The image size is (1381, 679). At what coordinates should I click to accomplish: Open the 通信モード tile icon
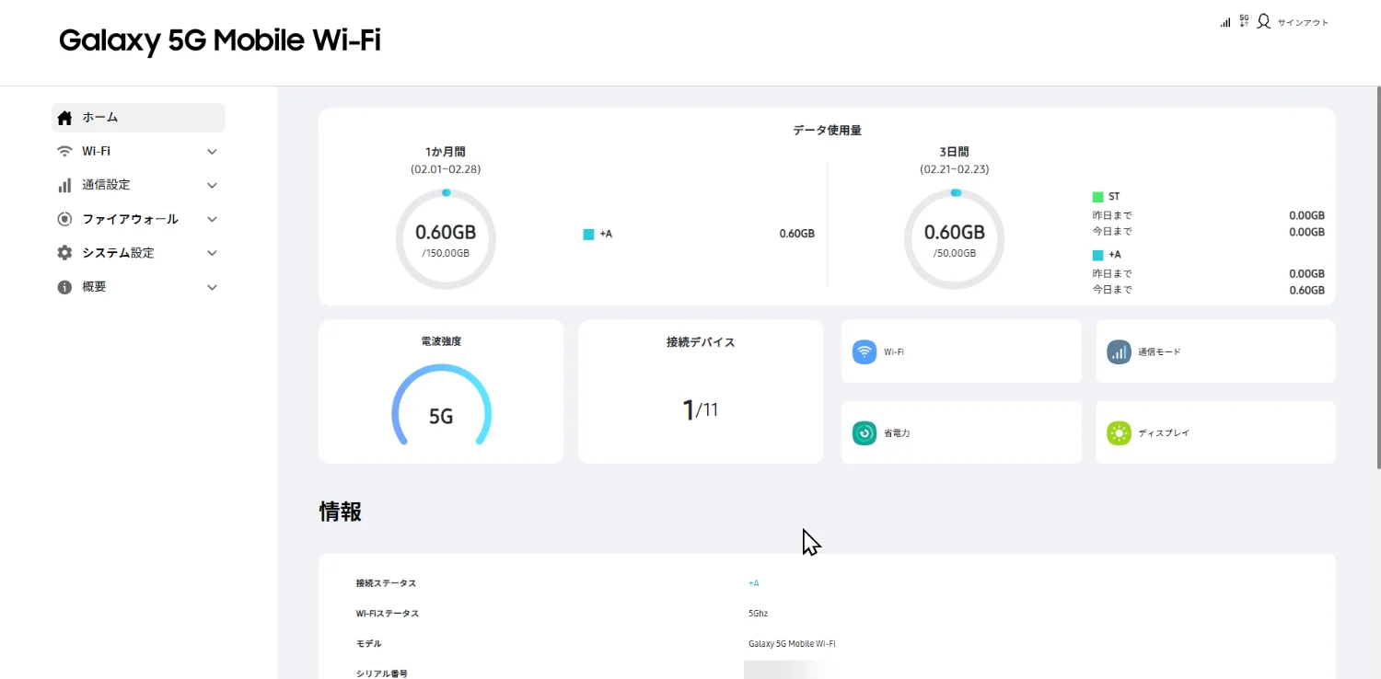tap(1119, 351)
